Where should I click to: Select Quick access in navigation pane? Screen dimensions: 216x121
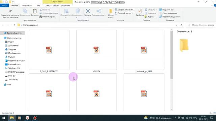pos(13,33)
